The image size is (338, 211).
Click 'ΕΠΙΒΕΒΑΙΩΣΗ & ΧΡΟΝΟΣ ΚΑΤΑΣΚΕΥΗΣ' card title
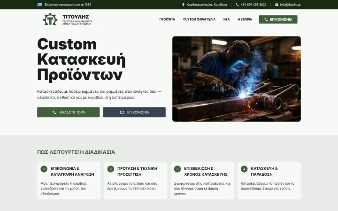pos(206,172)
